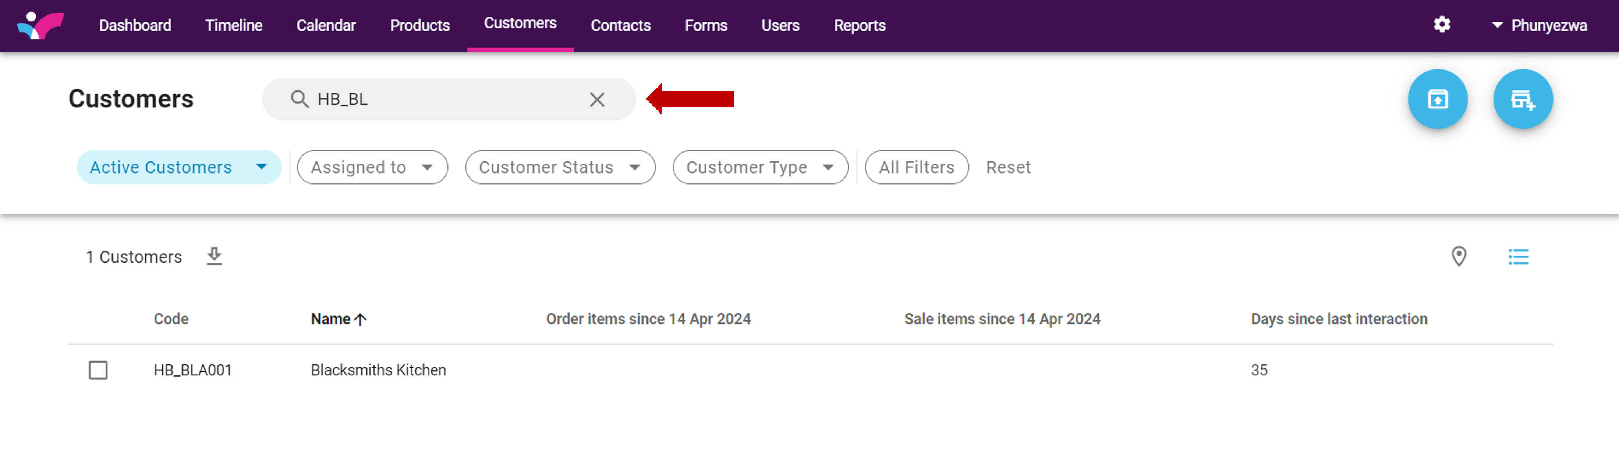Click the All Filters button

click(x=916, y=167)
